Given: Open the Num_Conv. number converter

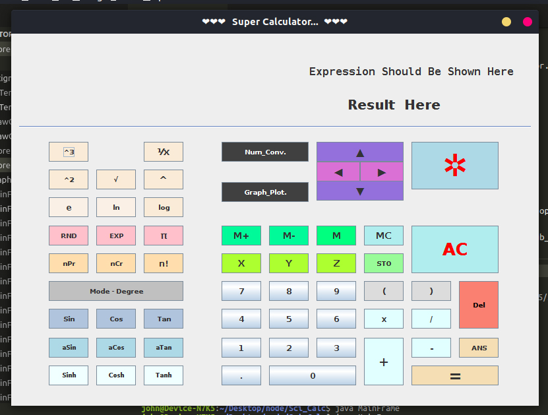Looking at the screenshot, I should [x=264, y=151].
